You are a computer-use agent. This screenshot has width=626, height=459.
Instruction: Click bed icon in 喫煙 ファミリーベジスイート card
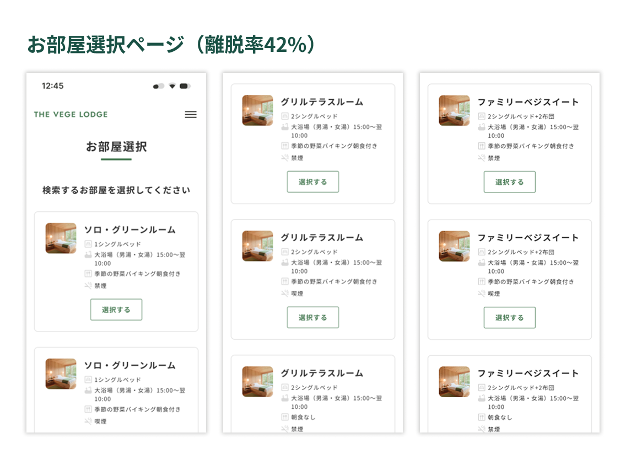pyautogui.click(x=482, y=252)
